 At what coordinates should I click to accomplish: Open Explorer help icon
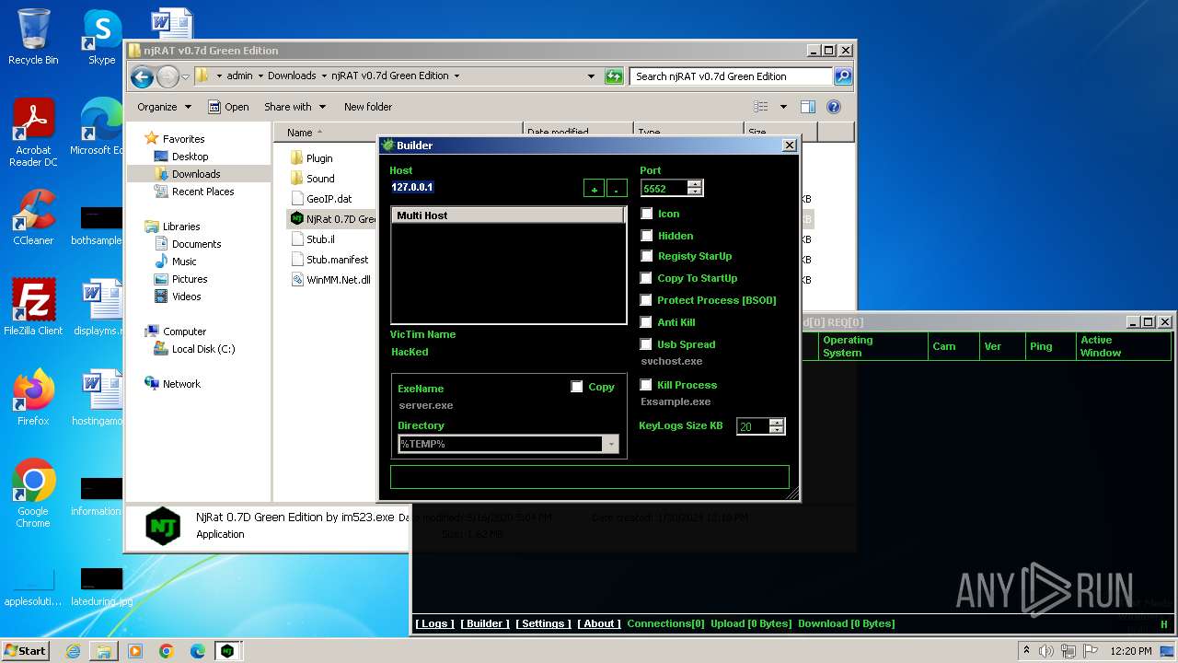click(x=834, y=107)
